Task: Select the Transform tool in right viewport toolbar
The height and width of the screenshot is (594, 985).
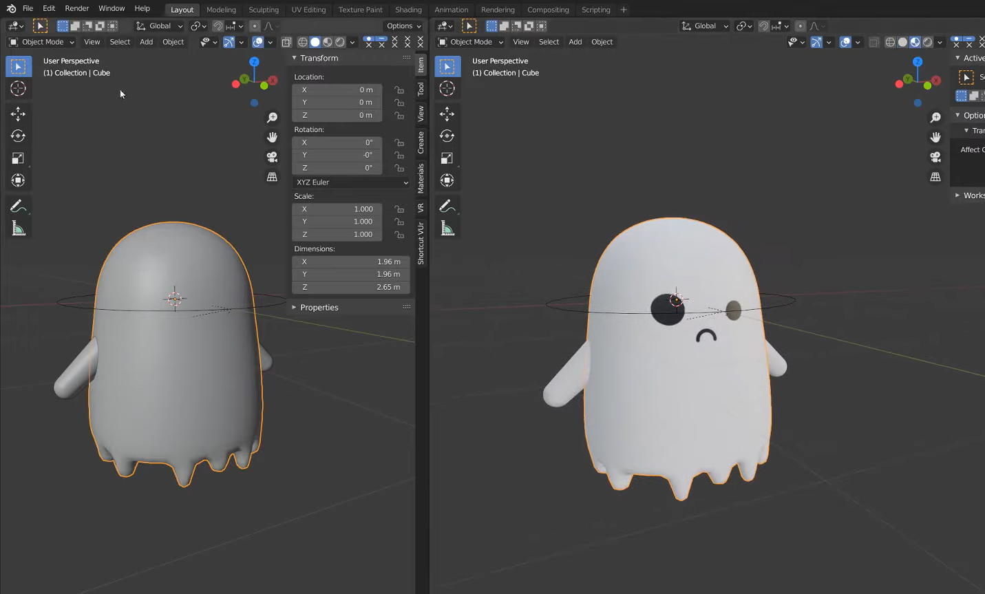Action: click(x=447, y=180)
